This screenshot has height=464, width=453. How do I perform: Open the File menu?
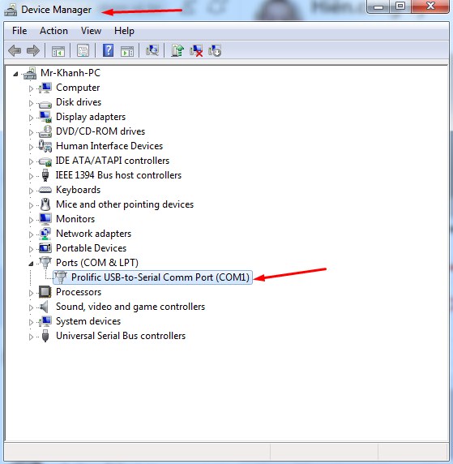(x=19, y=31)
